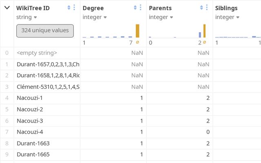Select row number 7
This screenshot has height=163, width=261.
tap(7, 132)
